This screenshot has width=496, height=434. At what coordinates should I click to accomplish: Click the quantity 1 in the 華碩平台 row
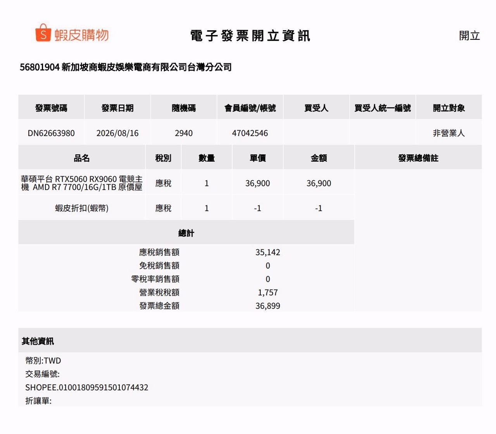[x=207, y=183]
